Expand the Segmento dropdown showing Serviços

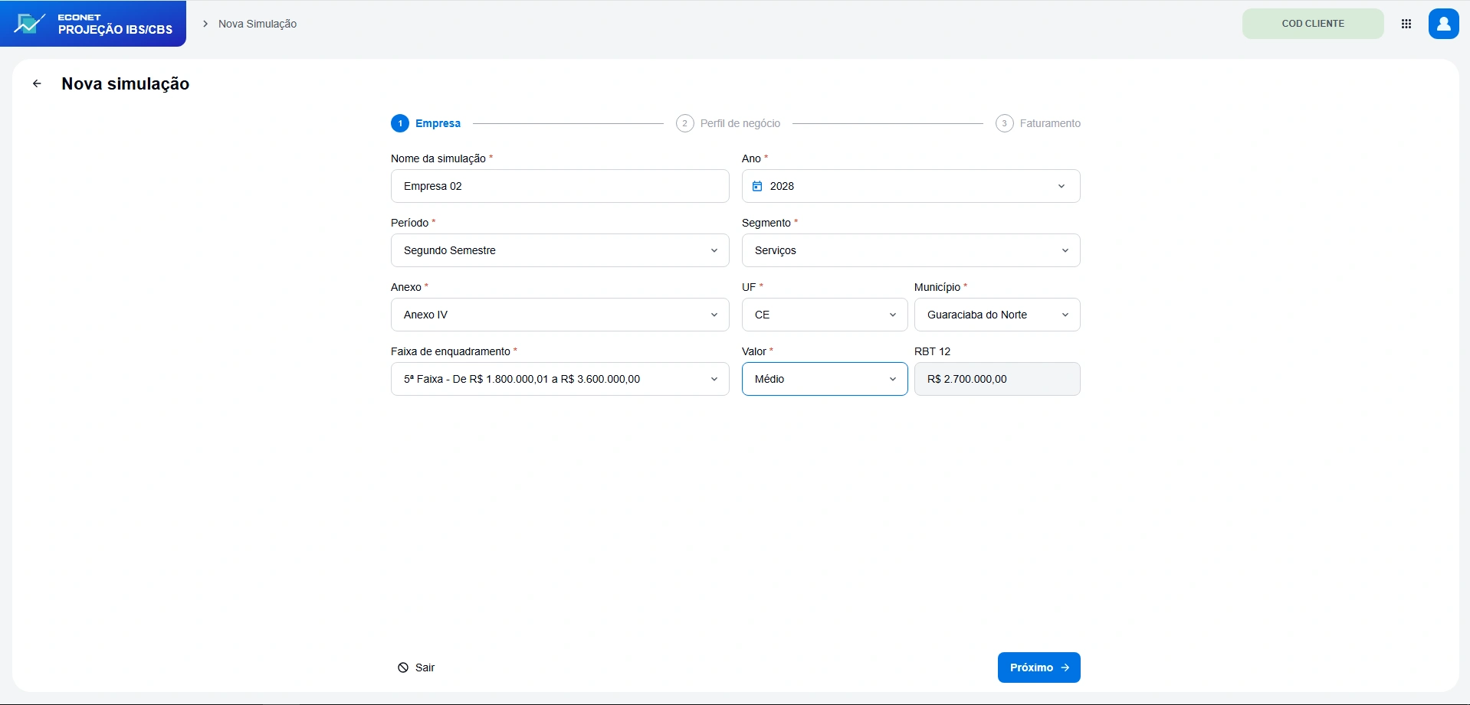pyautogui.click(x=911, y=250)
